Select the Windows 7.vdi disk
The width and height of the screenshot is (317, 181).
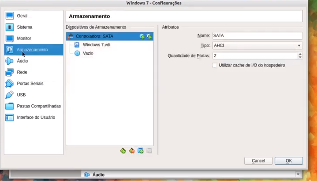point(97,45)
